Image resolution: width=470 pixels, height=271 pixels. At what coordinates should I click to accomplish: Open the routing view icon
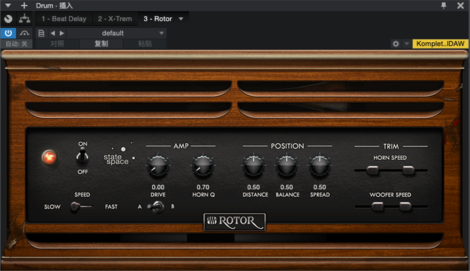[24, 19]
